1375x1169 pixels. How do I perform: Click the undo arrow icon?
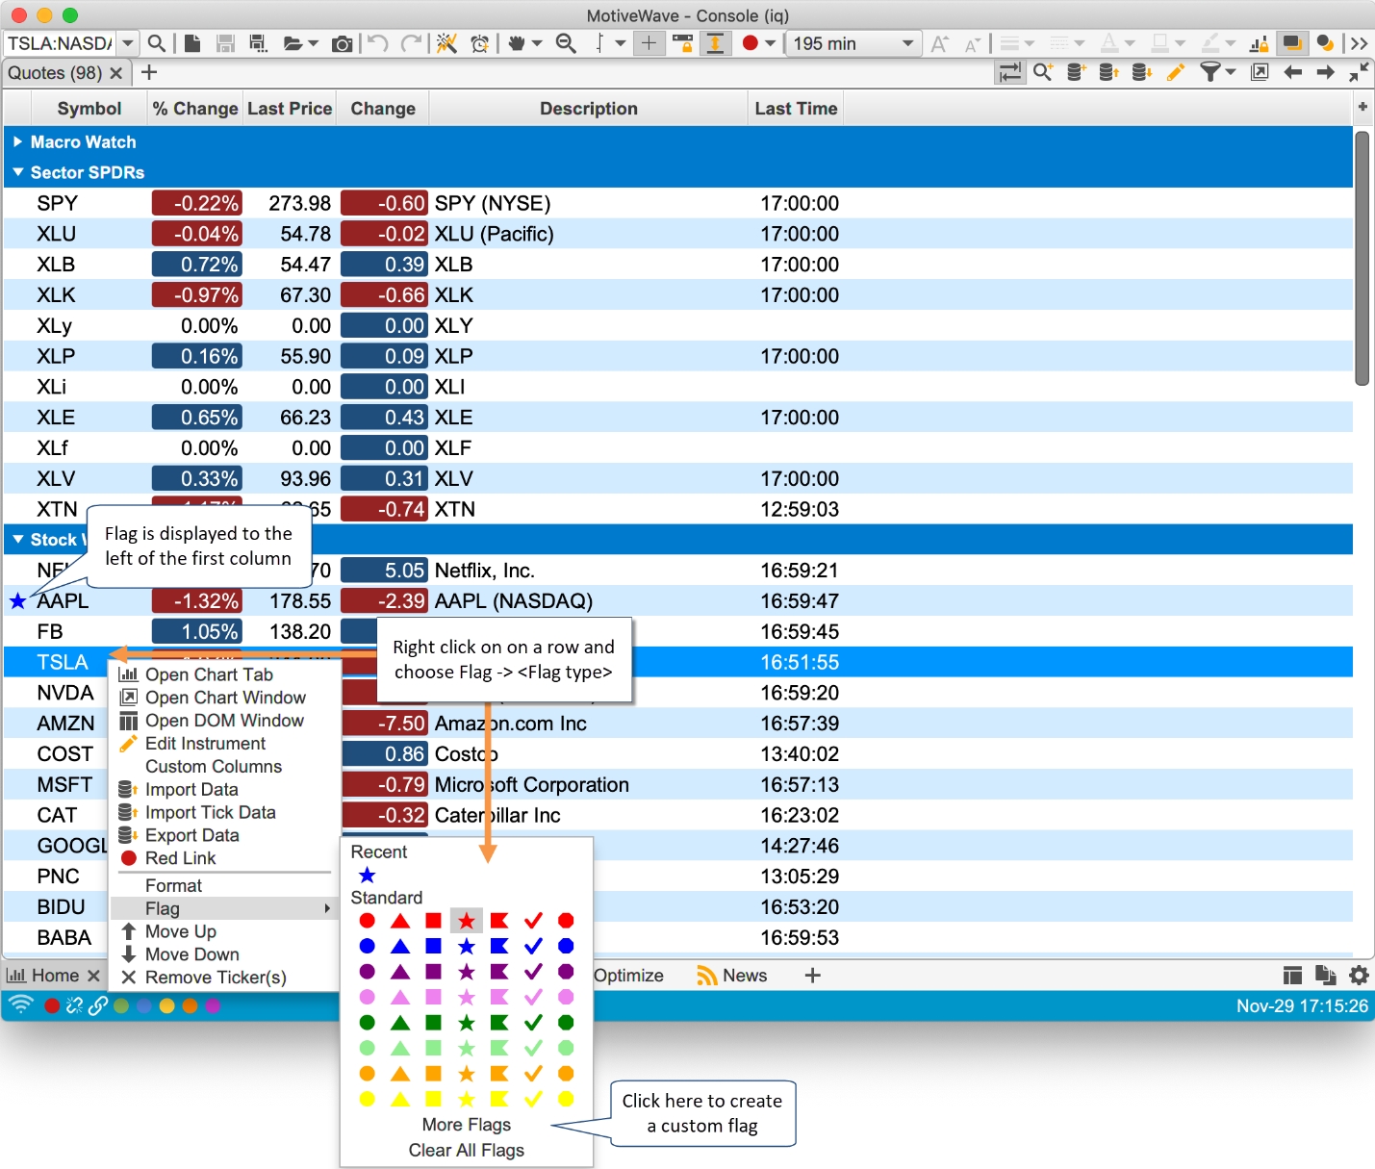(378, 43)
